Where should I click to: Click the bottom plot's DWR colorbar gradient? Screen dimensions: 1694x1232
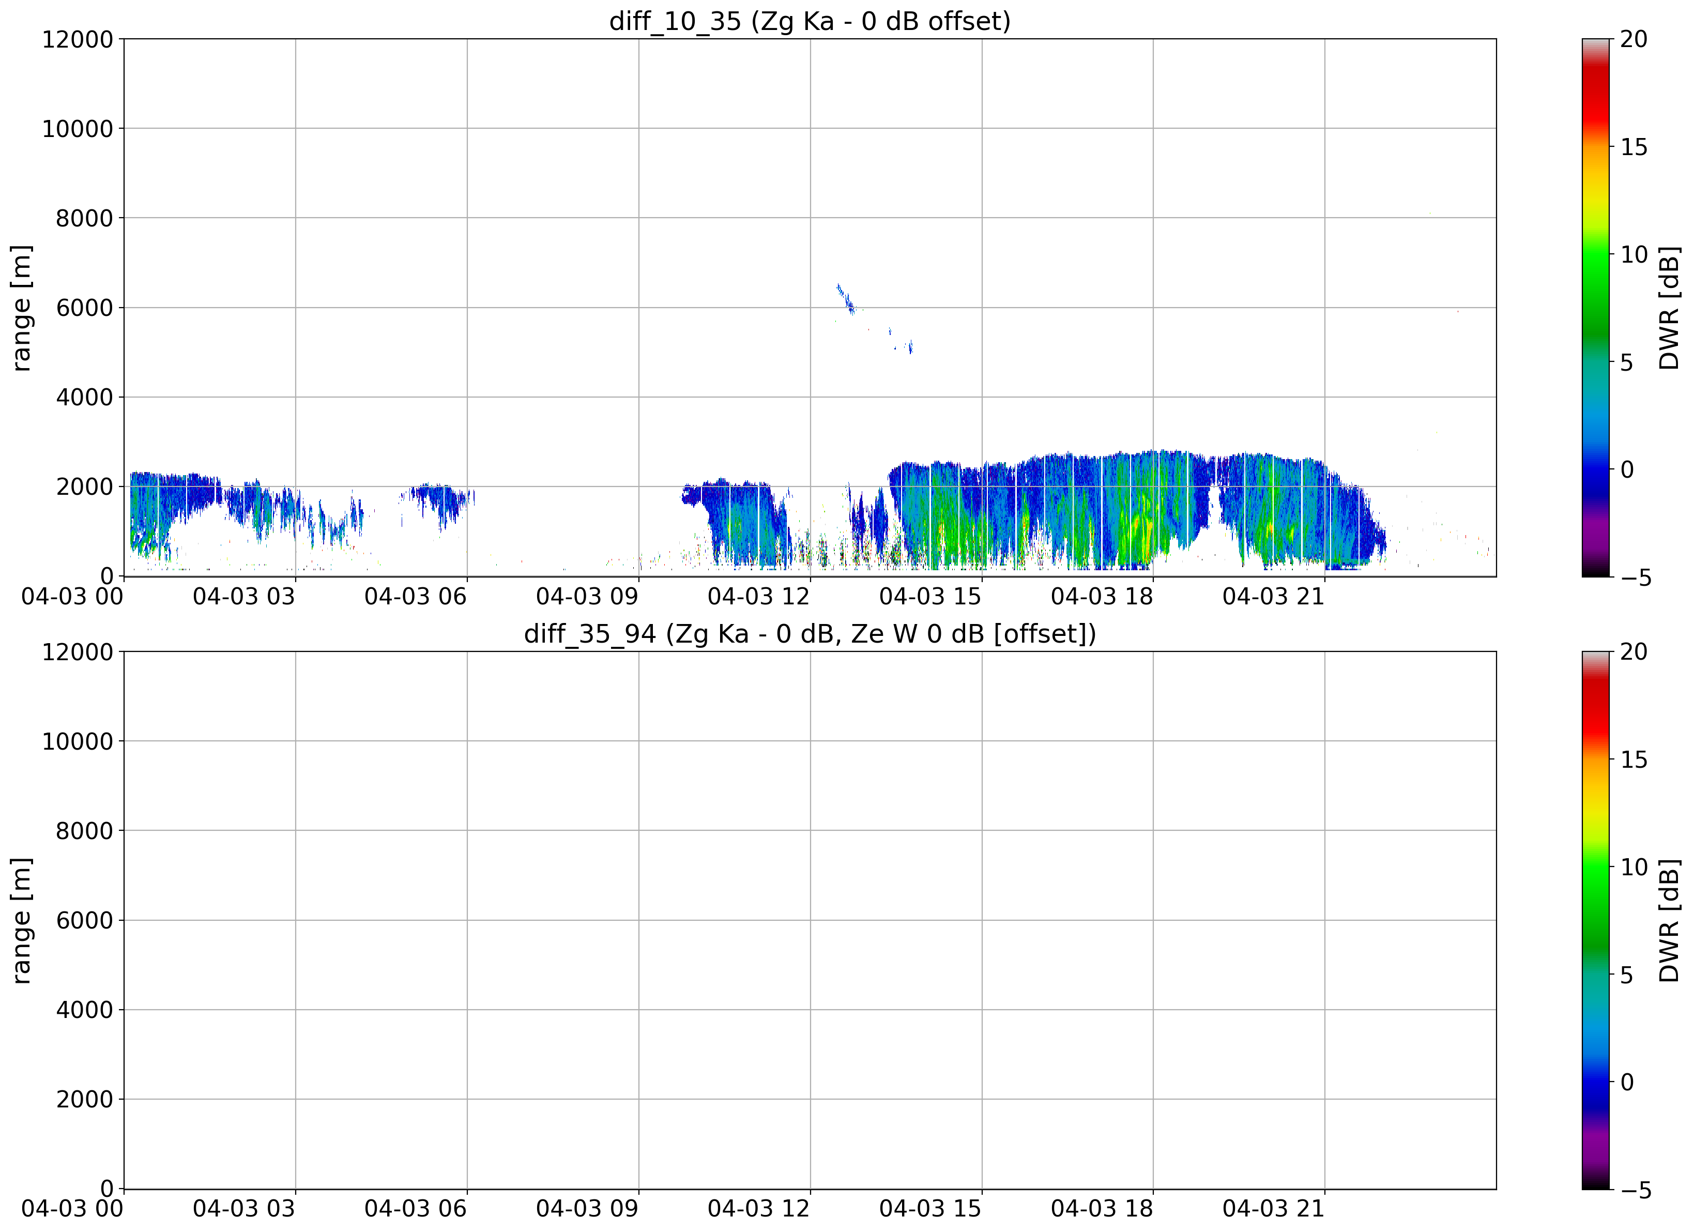pyautogui.click(x=1595, y=920)
